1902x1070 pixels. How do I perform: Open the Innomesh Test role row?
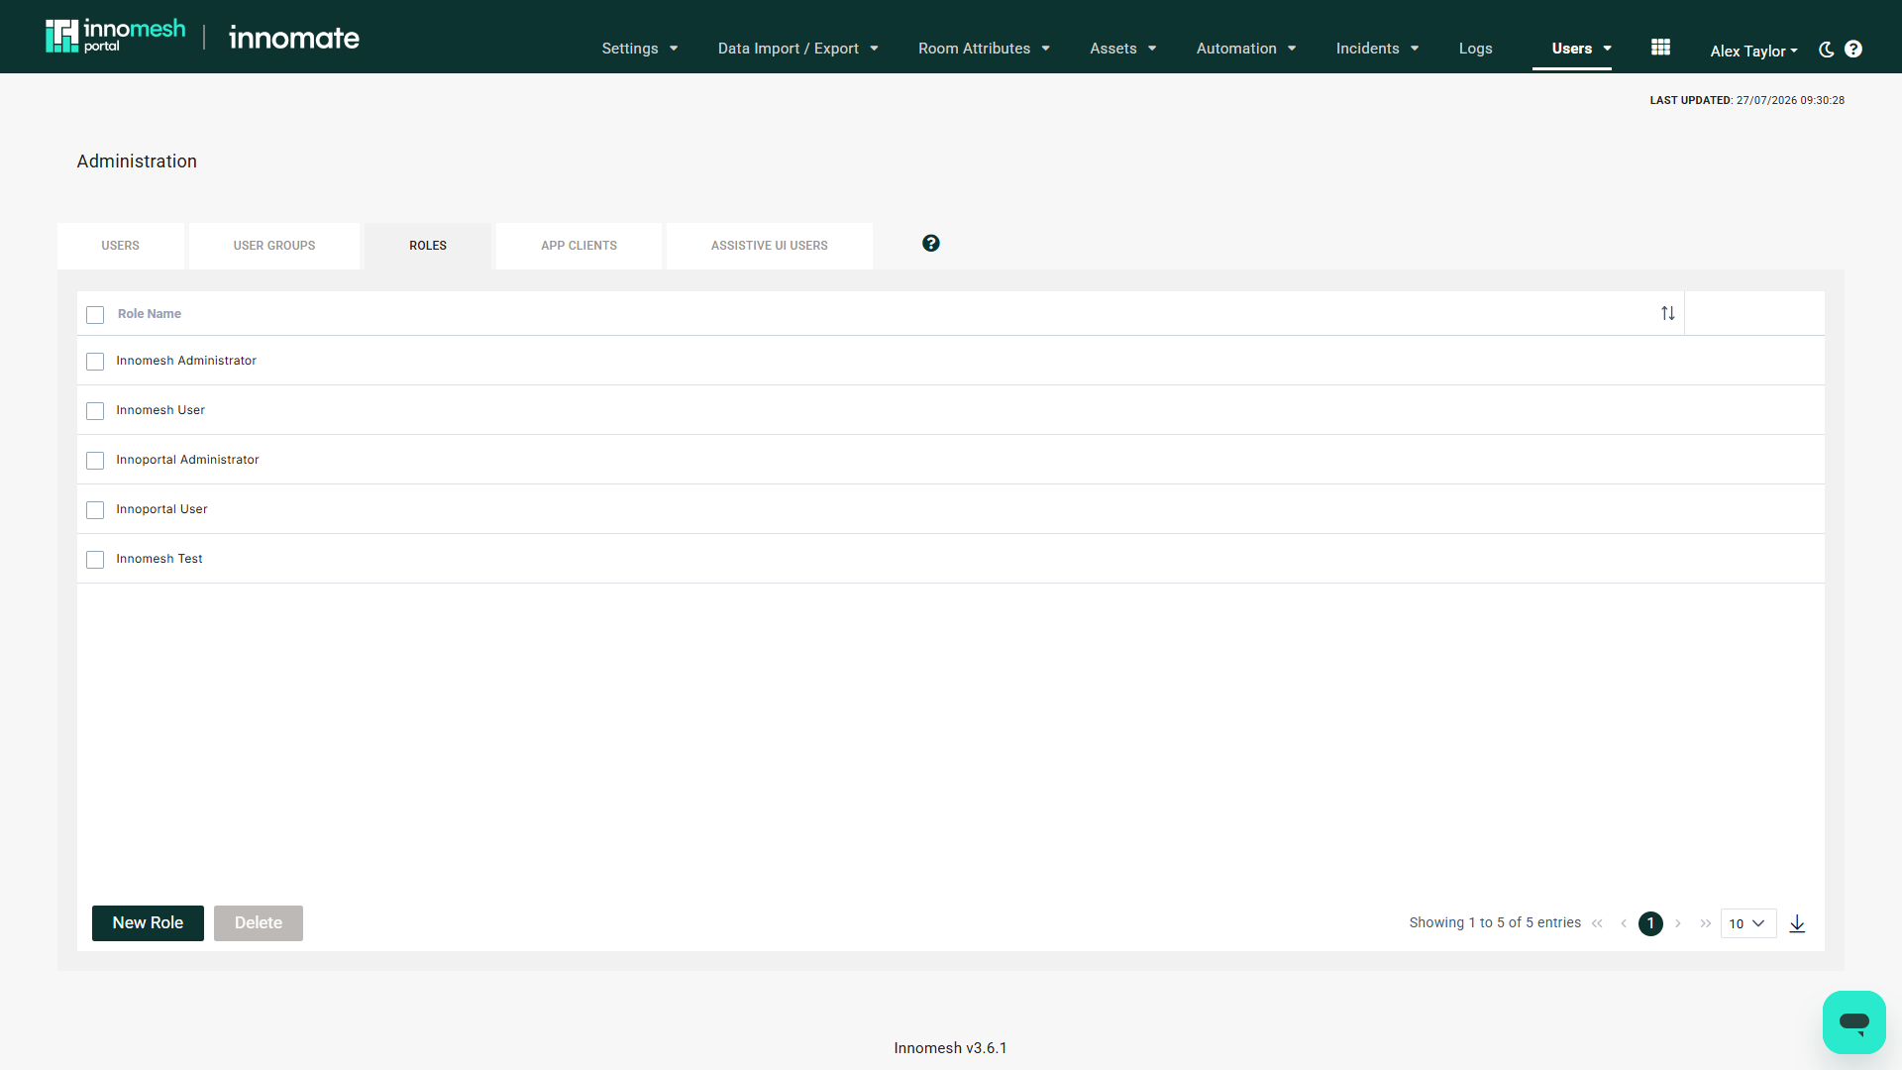point(951,559)
